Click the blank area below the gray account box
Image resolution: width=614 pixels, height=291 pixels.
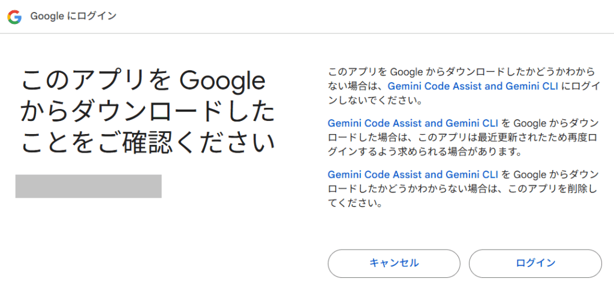(88, 240)
